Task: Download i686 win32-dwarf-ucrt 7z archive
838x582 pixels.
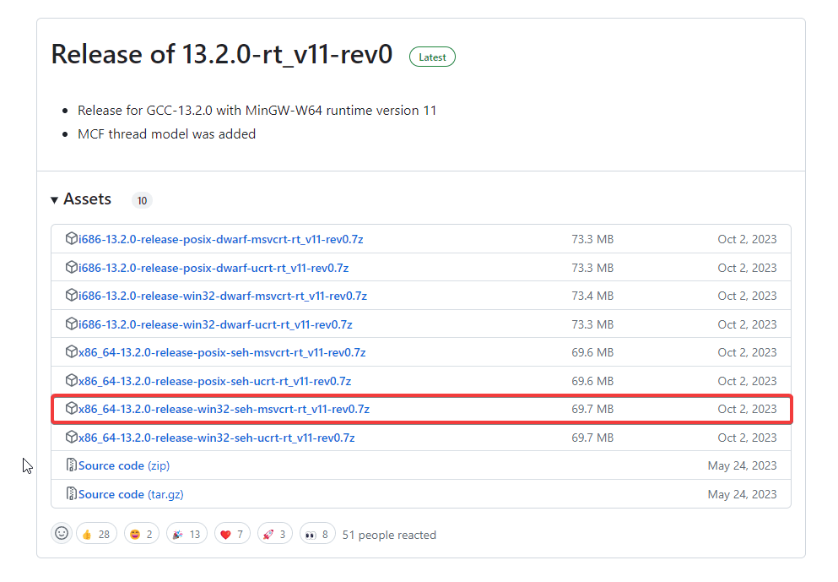Action: pos(215,324)
